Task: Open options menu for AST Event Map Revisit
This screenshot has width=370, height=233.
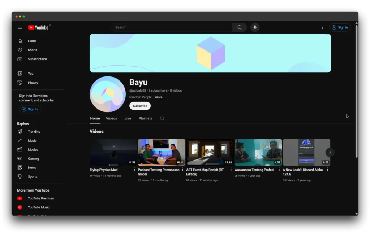Action: pos(231,170)
